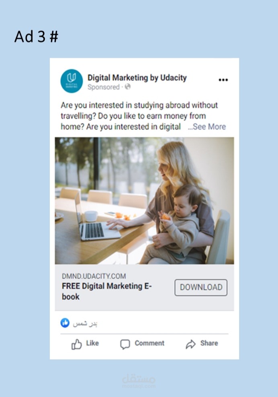This screenshot has width=278, height=397.
Task: Click the ad body text paragraph
Action: [139, 116]
